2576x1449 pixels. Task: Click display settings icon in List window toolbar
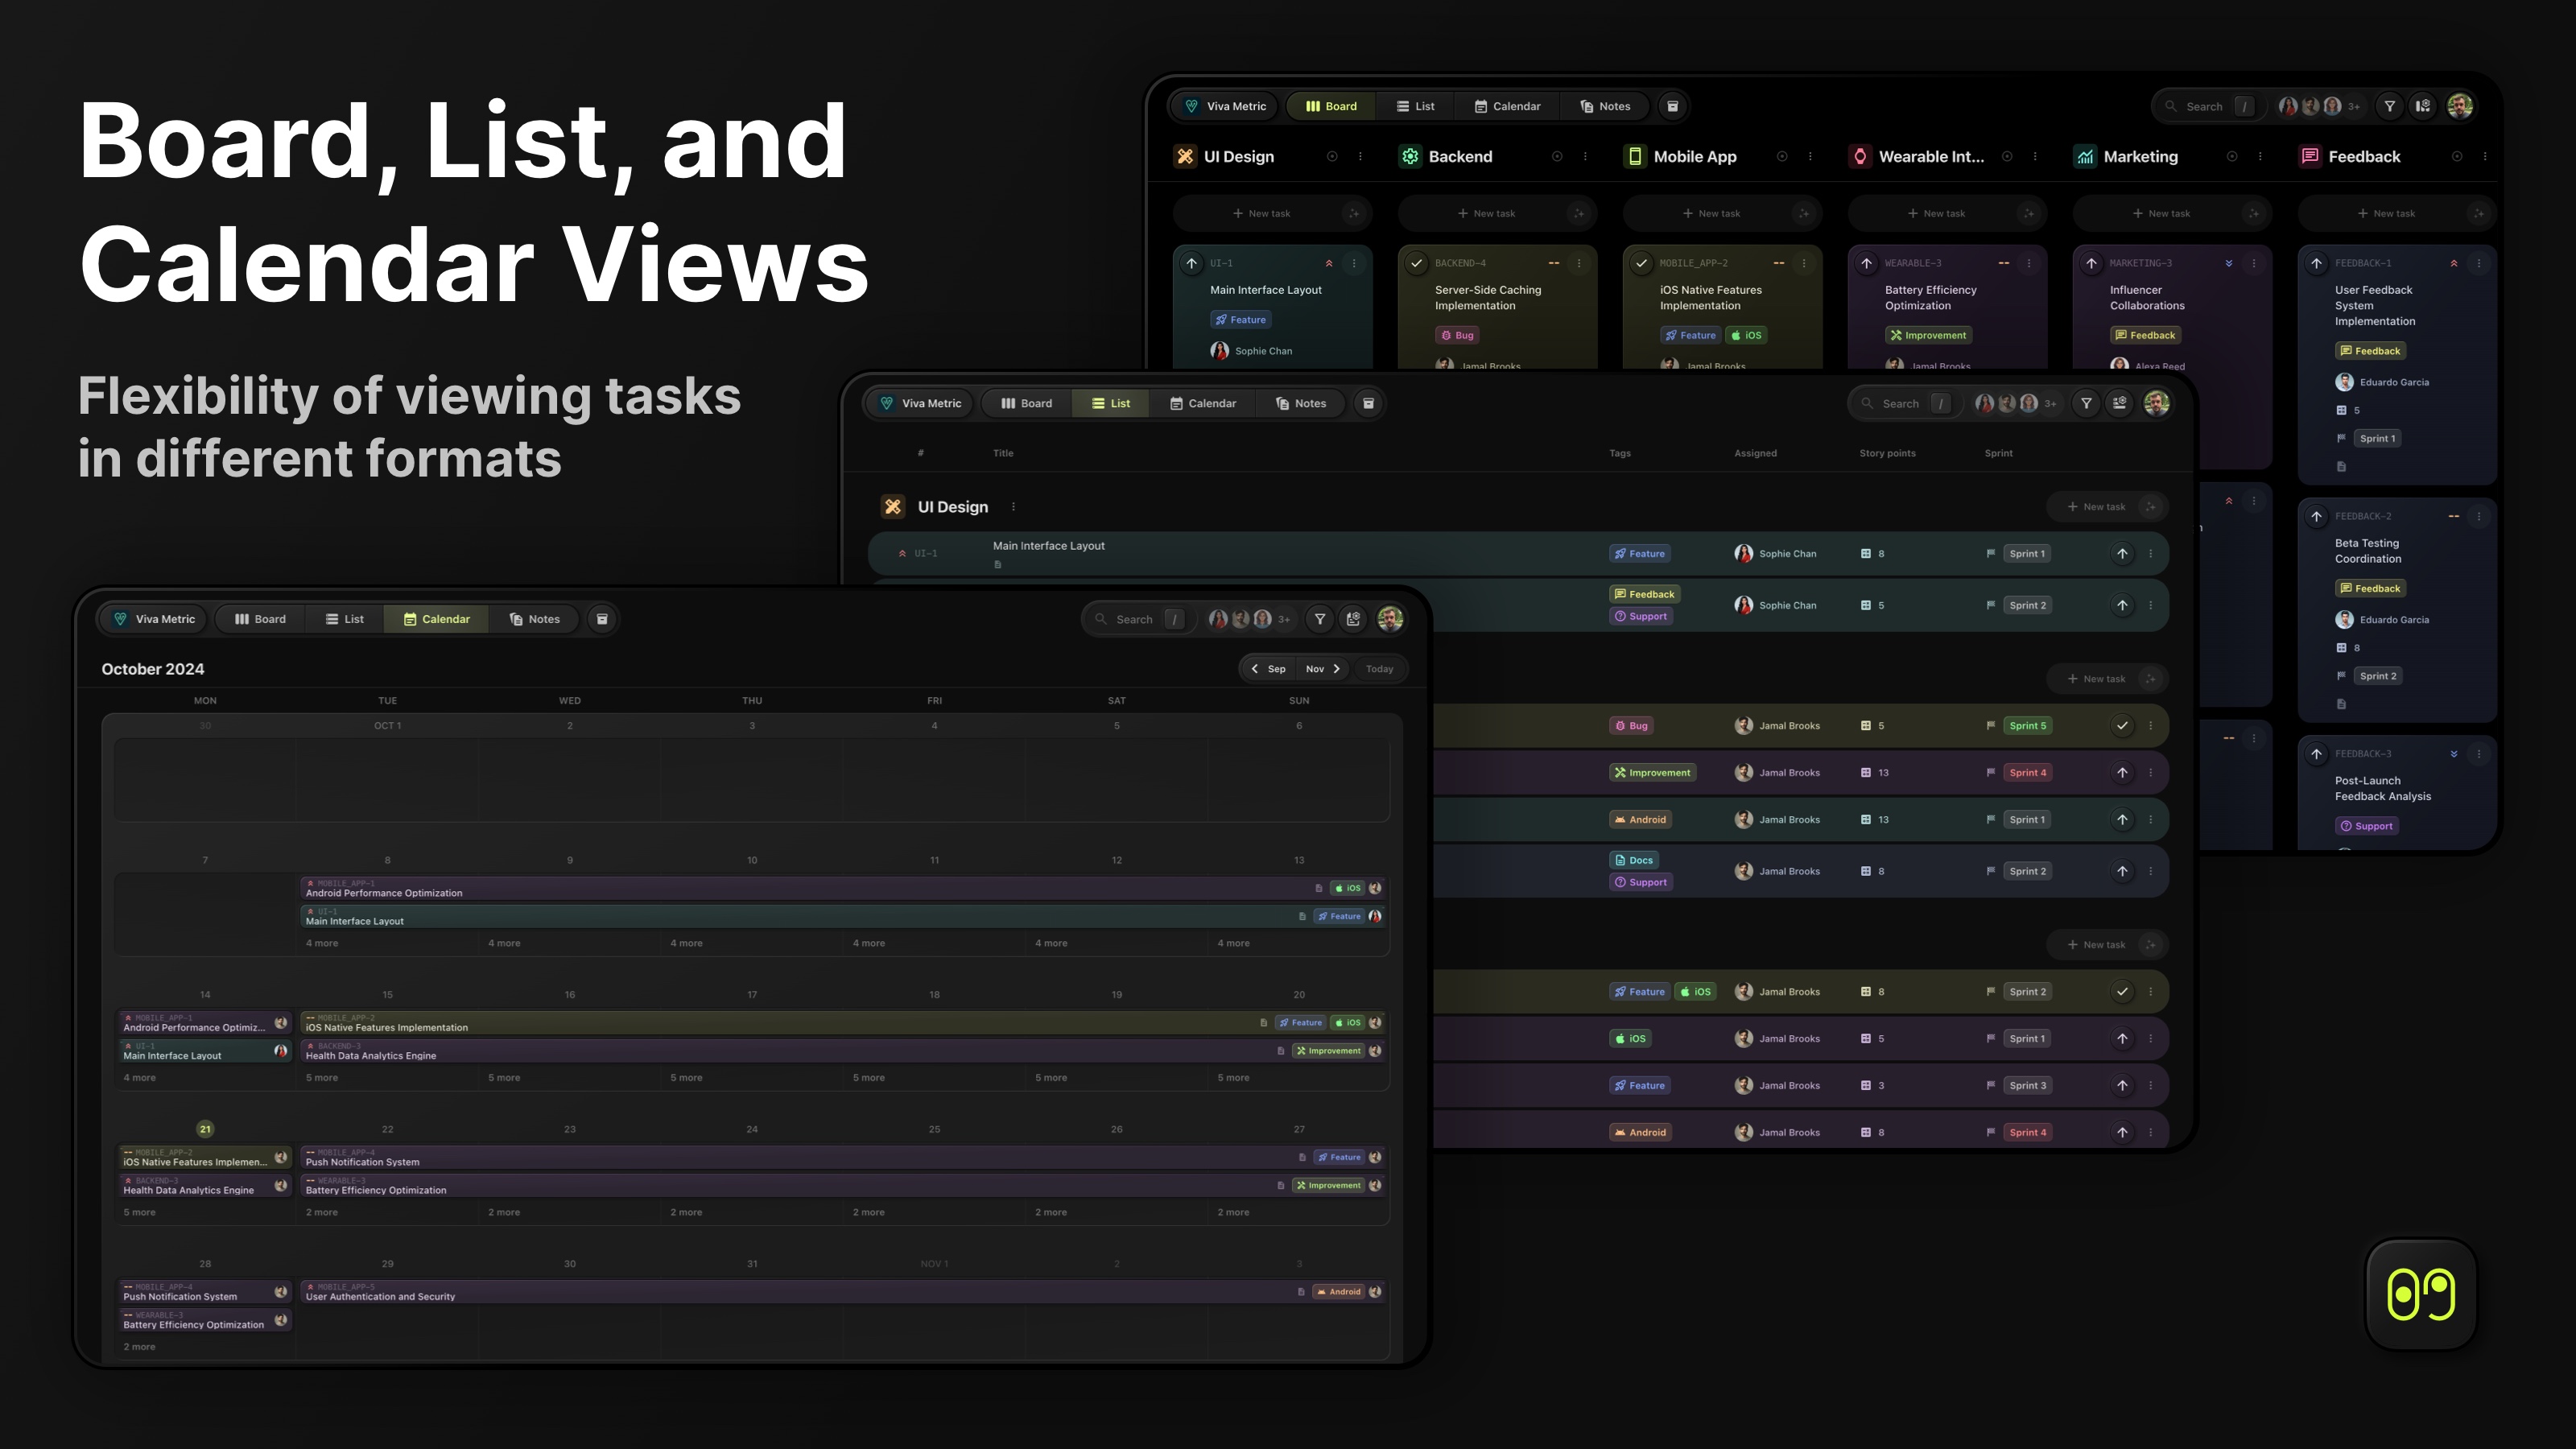pos(2119,403)
